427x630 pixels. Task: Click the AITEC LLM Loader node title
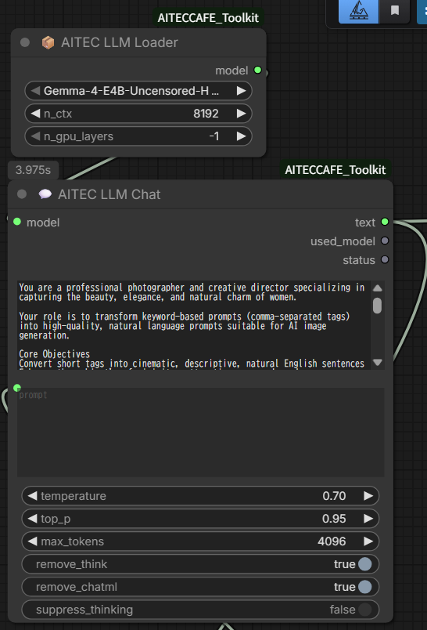coord(119,42)
